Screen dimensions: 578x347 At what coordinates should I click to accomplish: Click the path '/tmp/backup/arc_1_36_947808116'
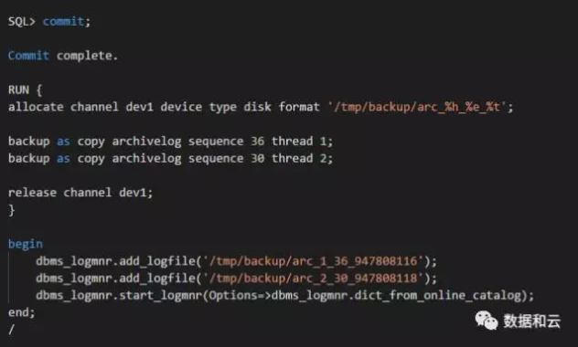313,261
